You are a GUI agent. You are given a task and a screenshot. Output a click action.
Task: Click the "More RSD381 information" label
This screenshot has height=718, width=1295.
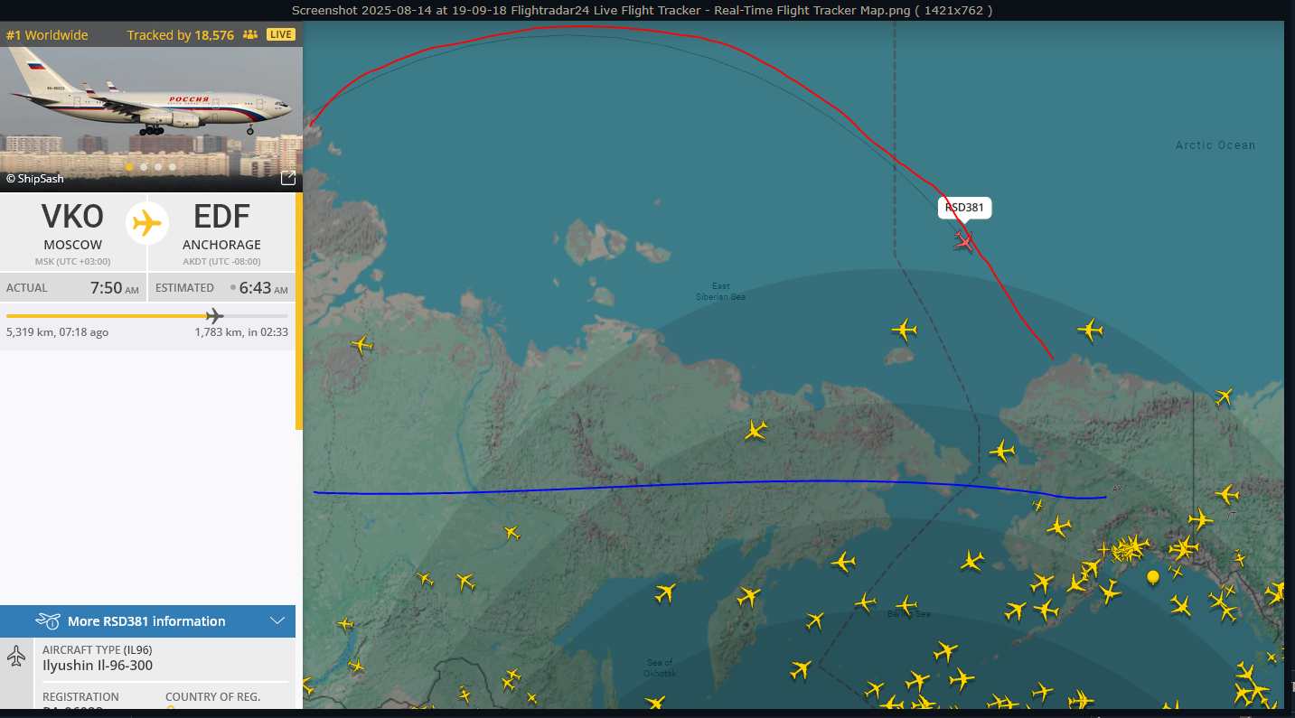point(146,621)
